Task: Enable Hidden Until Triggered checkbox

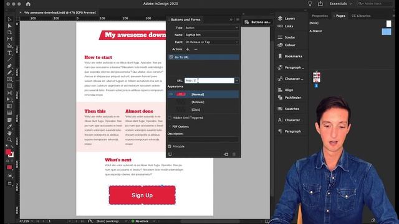Action: [170, 118]
